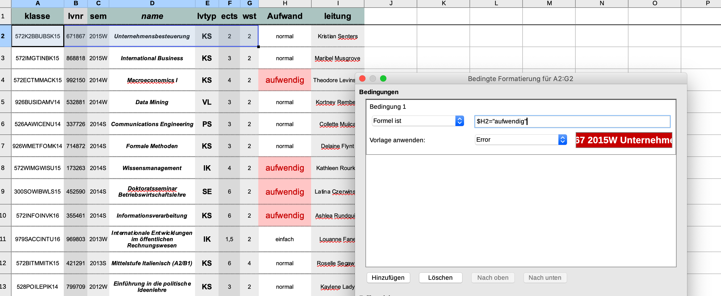The image size is (721, 296).
Task: Click cell 'Informationsverarbeitung'
Action: 152,215
